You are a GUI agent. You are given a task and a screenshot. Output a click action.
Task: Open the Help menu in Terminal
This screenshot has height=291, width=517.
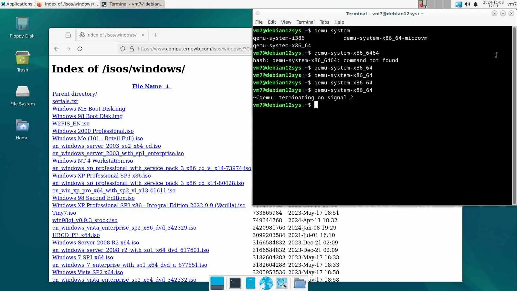[x=339, y=22]
